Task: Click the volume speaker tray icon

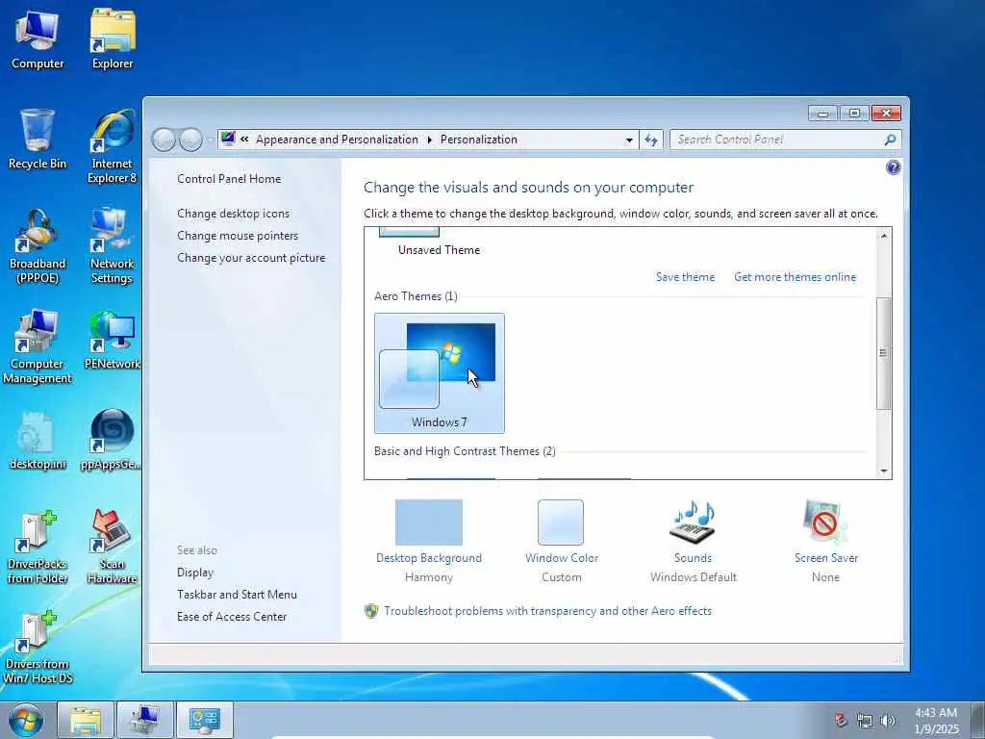Action: (888, 721)
